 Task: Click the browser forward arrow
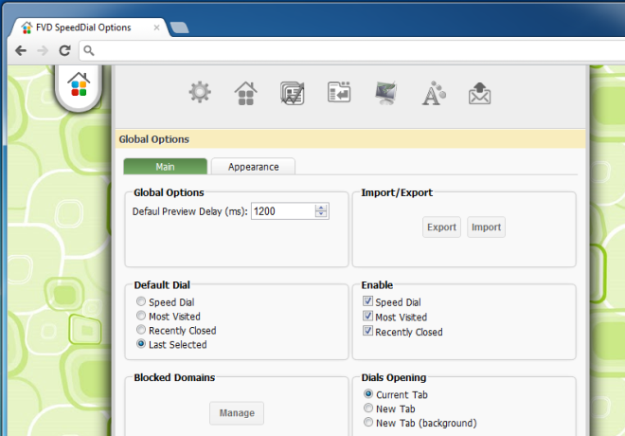click(x=43, y=50)
